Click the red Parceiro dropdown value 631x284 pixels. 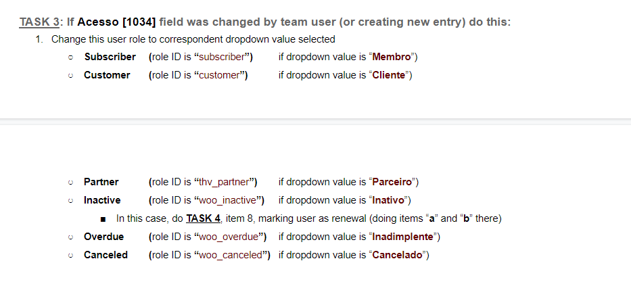(394, 182)
